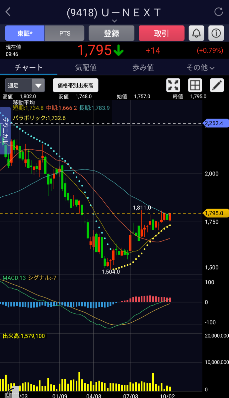Select the 東証* market toggle

25,33
